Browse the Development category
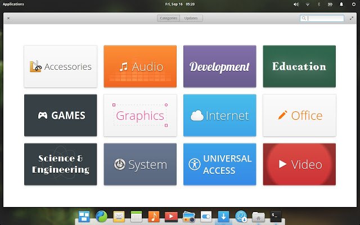This screenshot has height=225, width=360. [220, 66]
